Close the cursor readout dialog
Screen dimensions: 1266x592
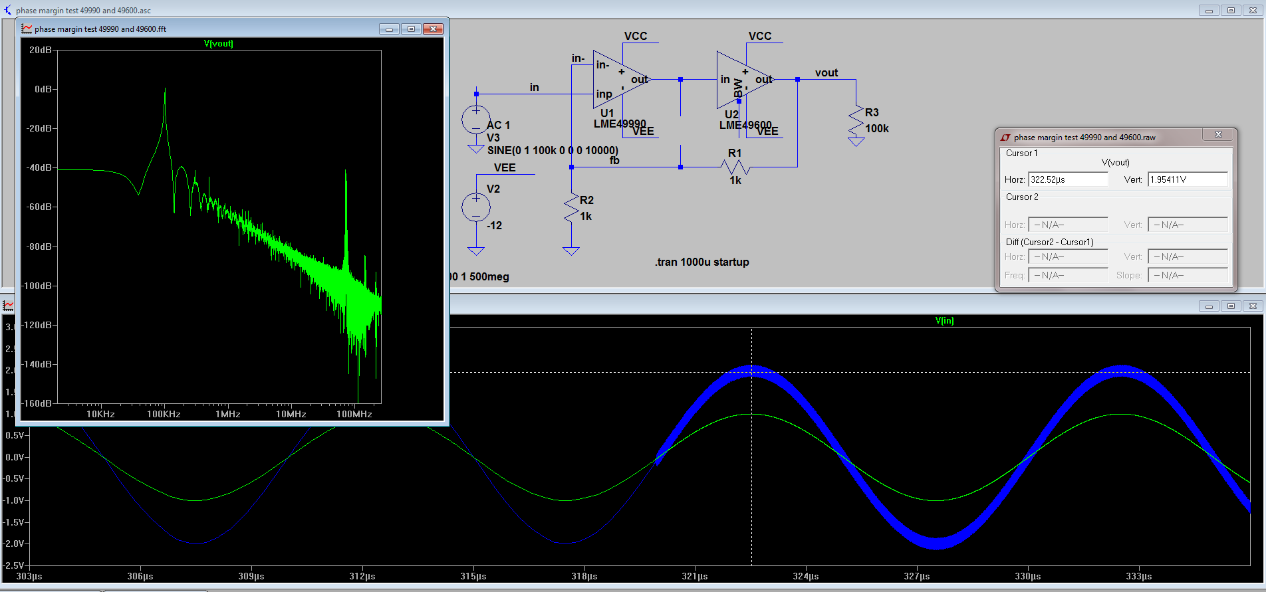pyautogui.click(x=1218, y=135)
